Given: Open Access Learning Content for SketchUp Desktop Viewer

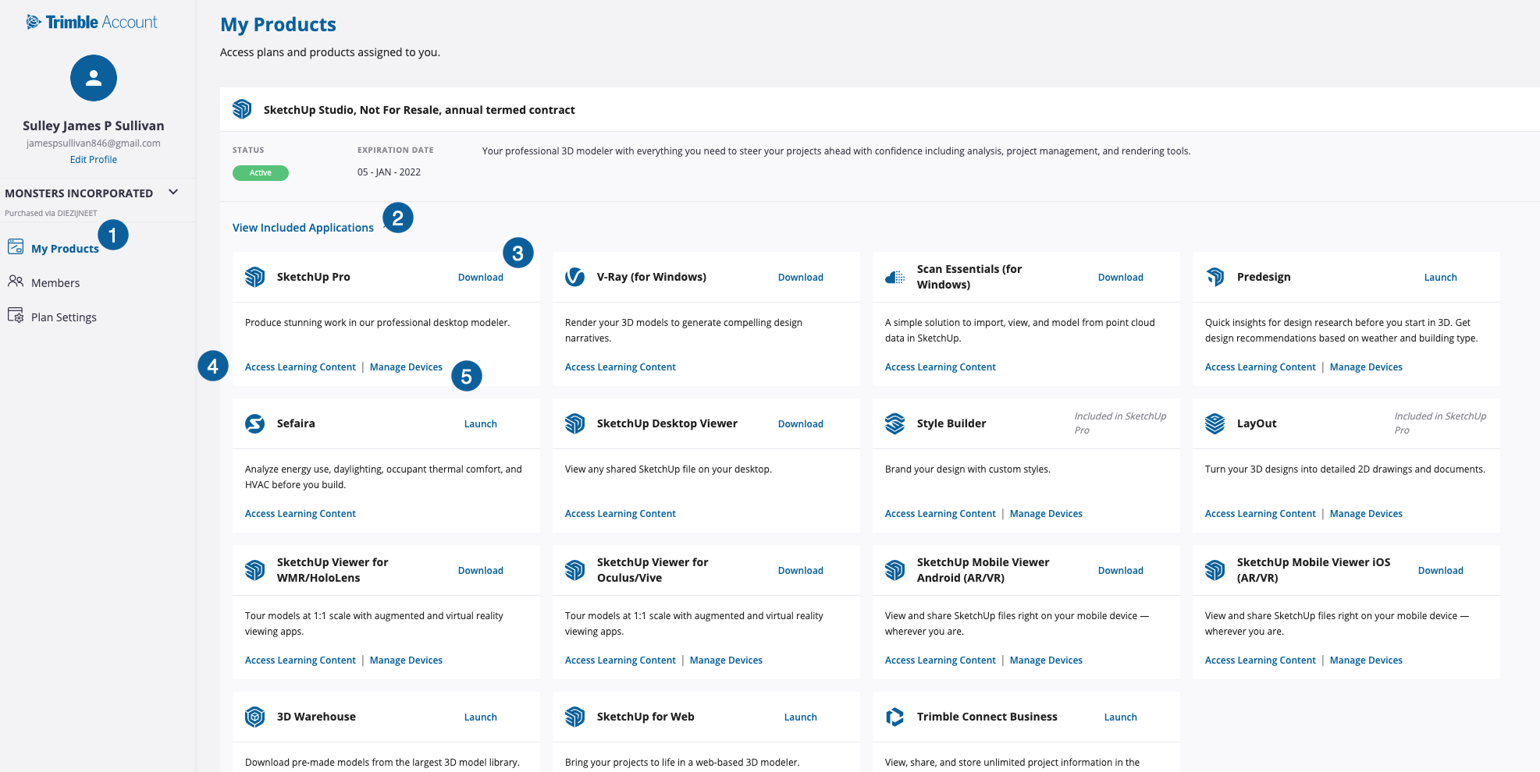Looking at the screenshot, I should click(621, 514).
